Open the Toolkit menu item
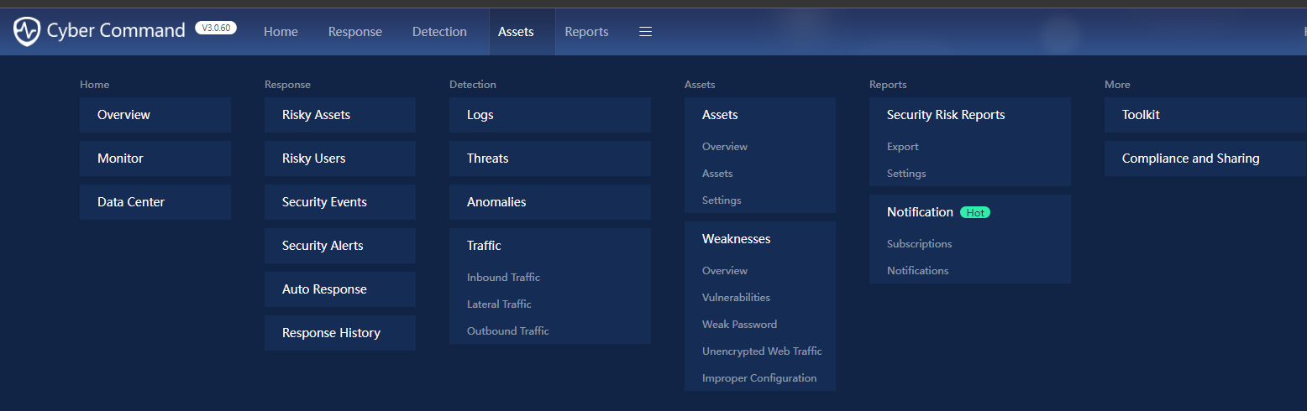This screenshot has height=411, width=1307. coord(1141,115)
